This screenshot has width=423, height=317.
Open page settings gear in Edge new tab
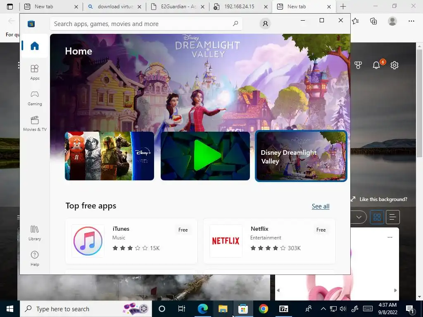[x=394, y=65]
